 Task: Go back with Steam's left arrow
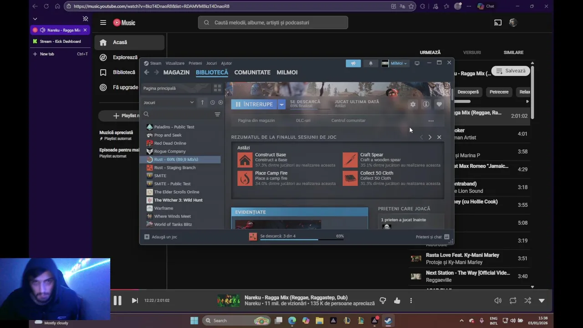point(146,72)
